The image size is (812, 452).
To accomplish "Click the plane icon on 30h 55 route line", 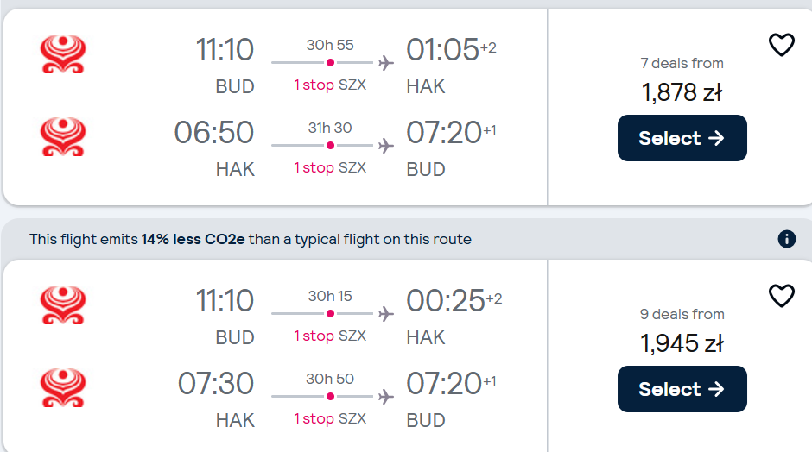I will tap(386, 63).
